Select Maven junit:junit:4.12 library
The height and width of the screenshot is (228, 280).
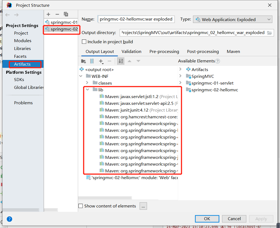[138, 110]
